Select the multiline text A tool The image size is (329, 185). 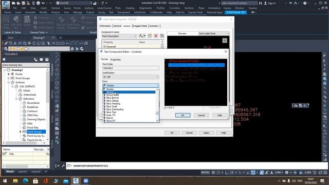[x=57, y=138]
